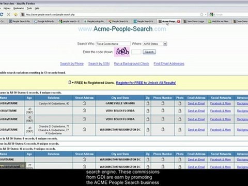The width and height of the screenshot is (248, 186).
Task: Open the History menu
Action: point(7,8)
